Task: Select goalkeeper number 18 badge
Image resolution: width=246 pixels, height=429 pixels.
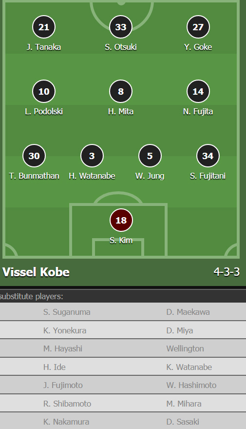Action: coord(121,220)
